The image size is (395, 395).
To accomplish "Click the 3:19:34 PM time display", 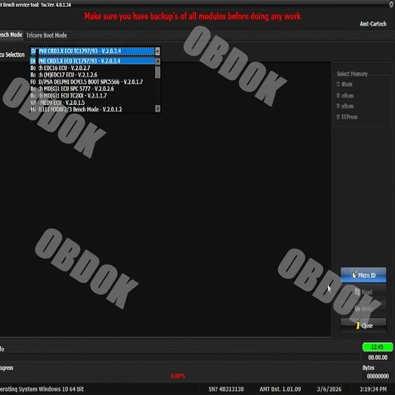I will coord(373,389).
